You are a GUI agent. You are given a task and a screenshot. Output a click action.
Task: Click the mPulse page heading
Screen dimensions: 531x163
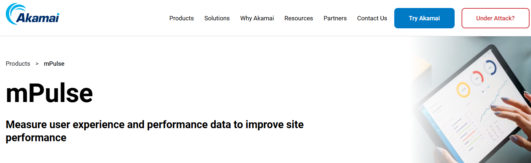point(49,93)
